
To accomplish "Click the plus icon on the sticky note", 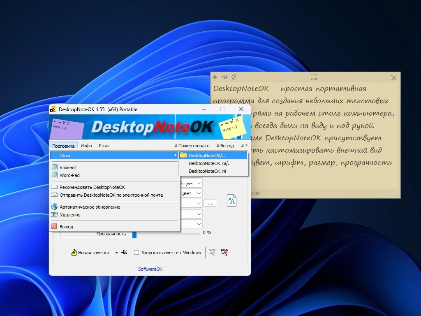I will pyautogui.click(x=215, y=77).
